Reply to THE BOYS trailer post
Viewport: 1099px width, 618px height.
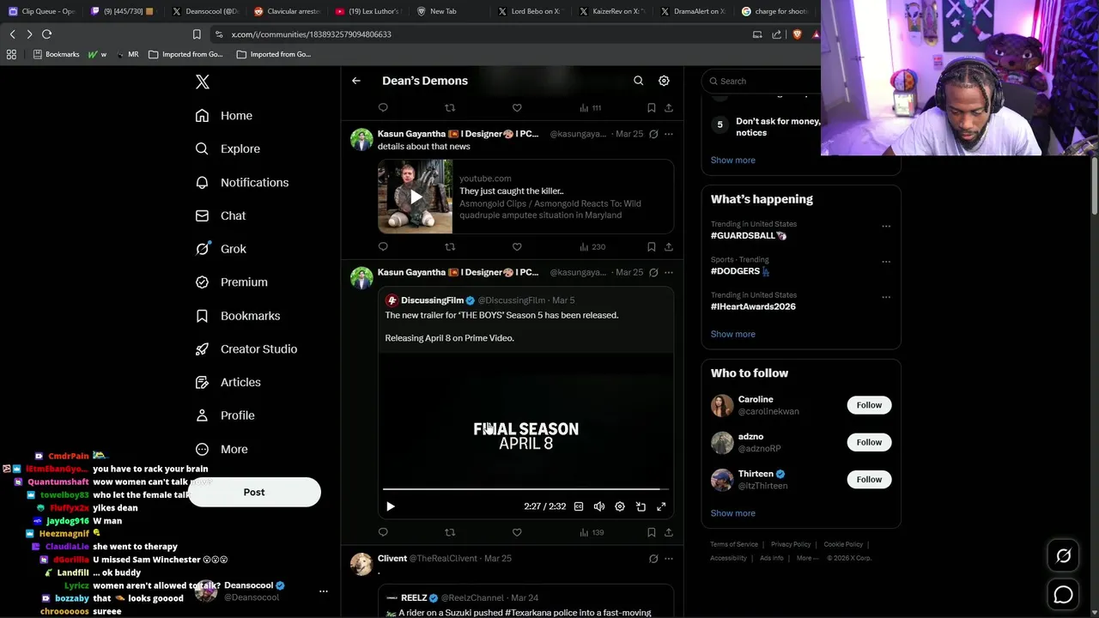(383, 532)
